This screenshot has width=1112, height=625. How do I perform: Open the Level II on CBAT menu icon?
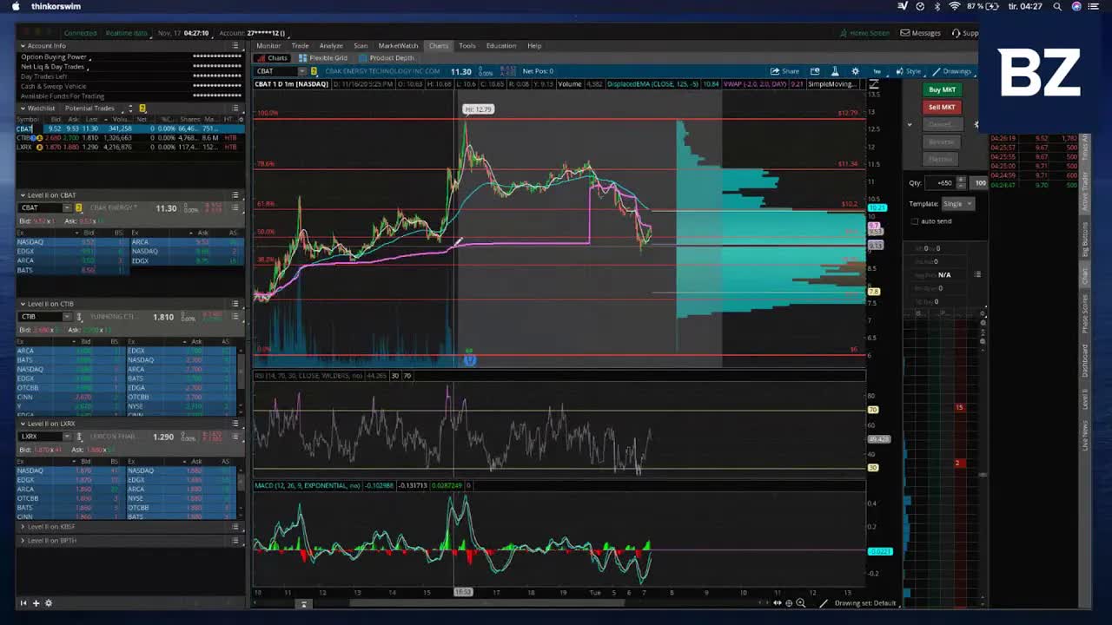click(235, 194)
